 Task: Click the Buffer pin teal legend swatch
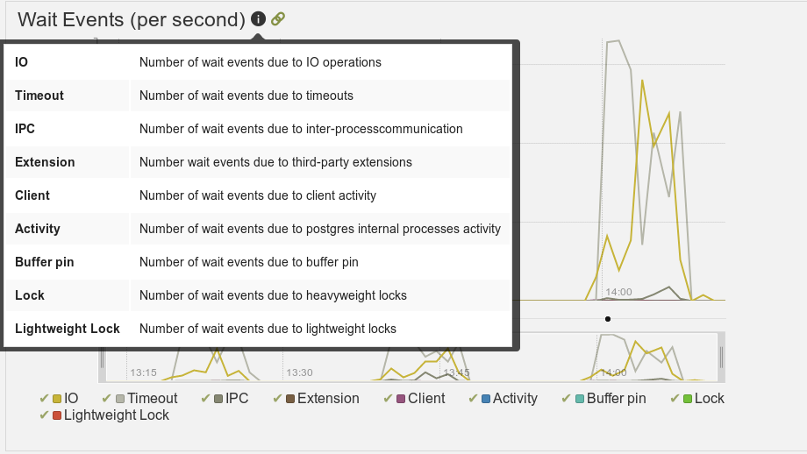tap(580, 399)
